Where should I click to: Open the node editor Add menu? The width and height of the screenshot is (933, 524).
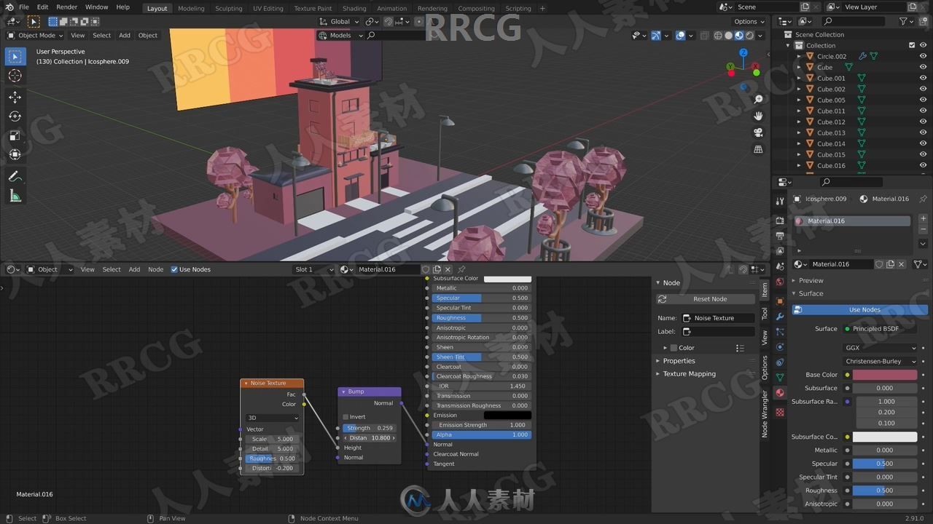point(134,269)
